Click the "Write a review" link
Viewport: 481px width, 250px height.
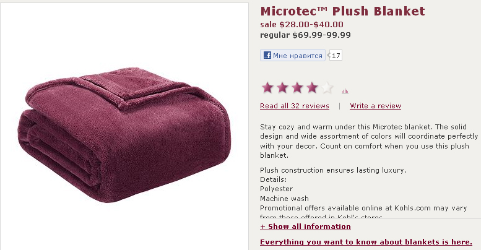click(375, 106)
